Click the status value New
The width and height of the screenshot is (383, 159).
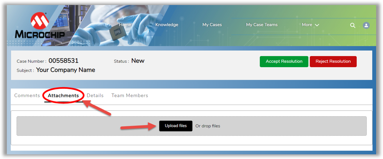(138, 61)
